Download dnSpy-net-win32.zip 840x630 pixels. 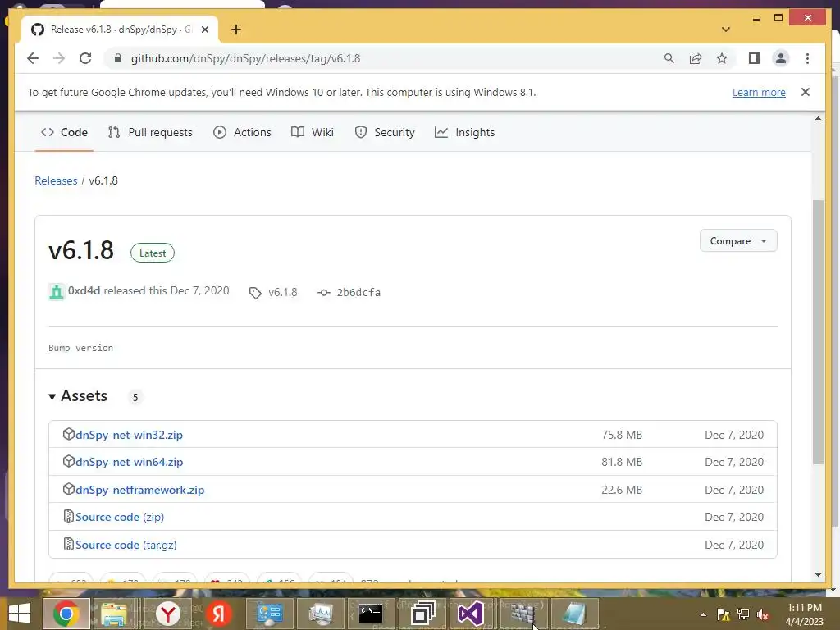pos(129,435)
